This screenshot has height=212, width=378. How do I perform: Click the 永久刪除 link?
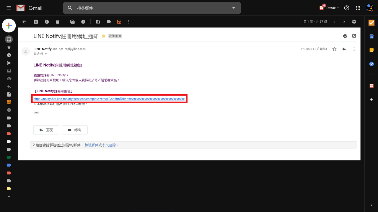coord(109,145)
